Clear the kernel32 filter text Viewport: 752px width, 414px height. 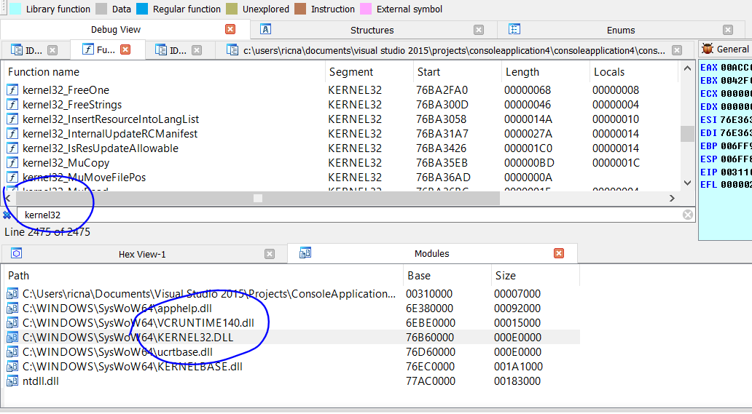click(x=687, y=215)
